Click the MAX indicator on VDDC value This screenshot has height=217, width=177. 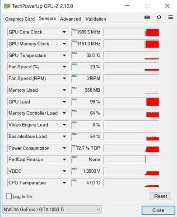tap(75, 169)
